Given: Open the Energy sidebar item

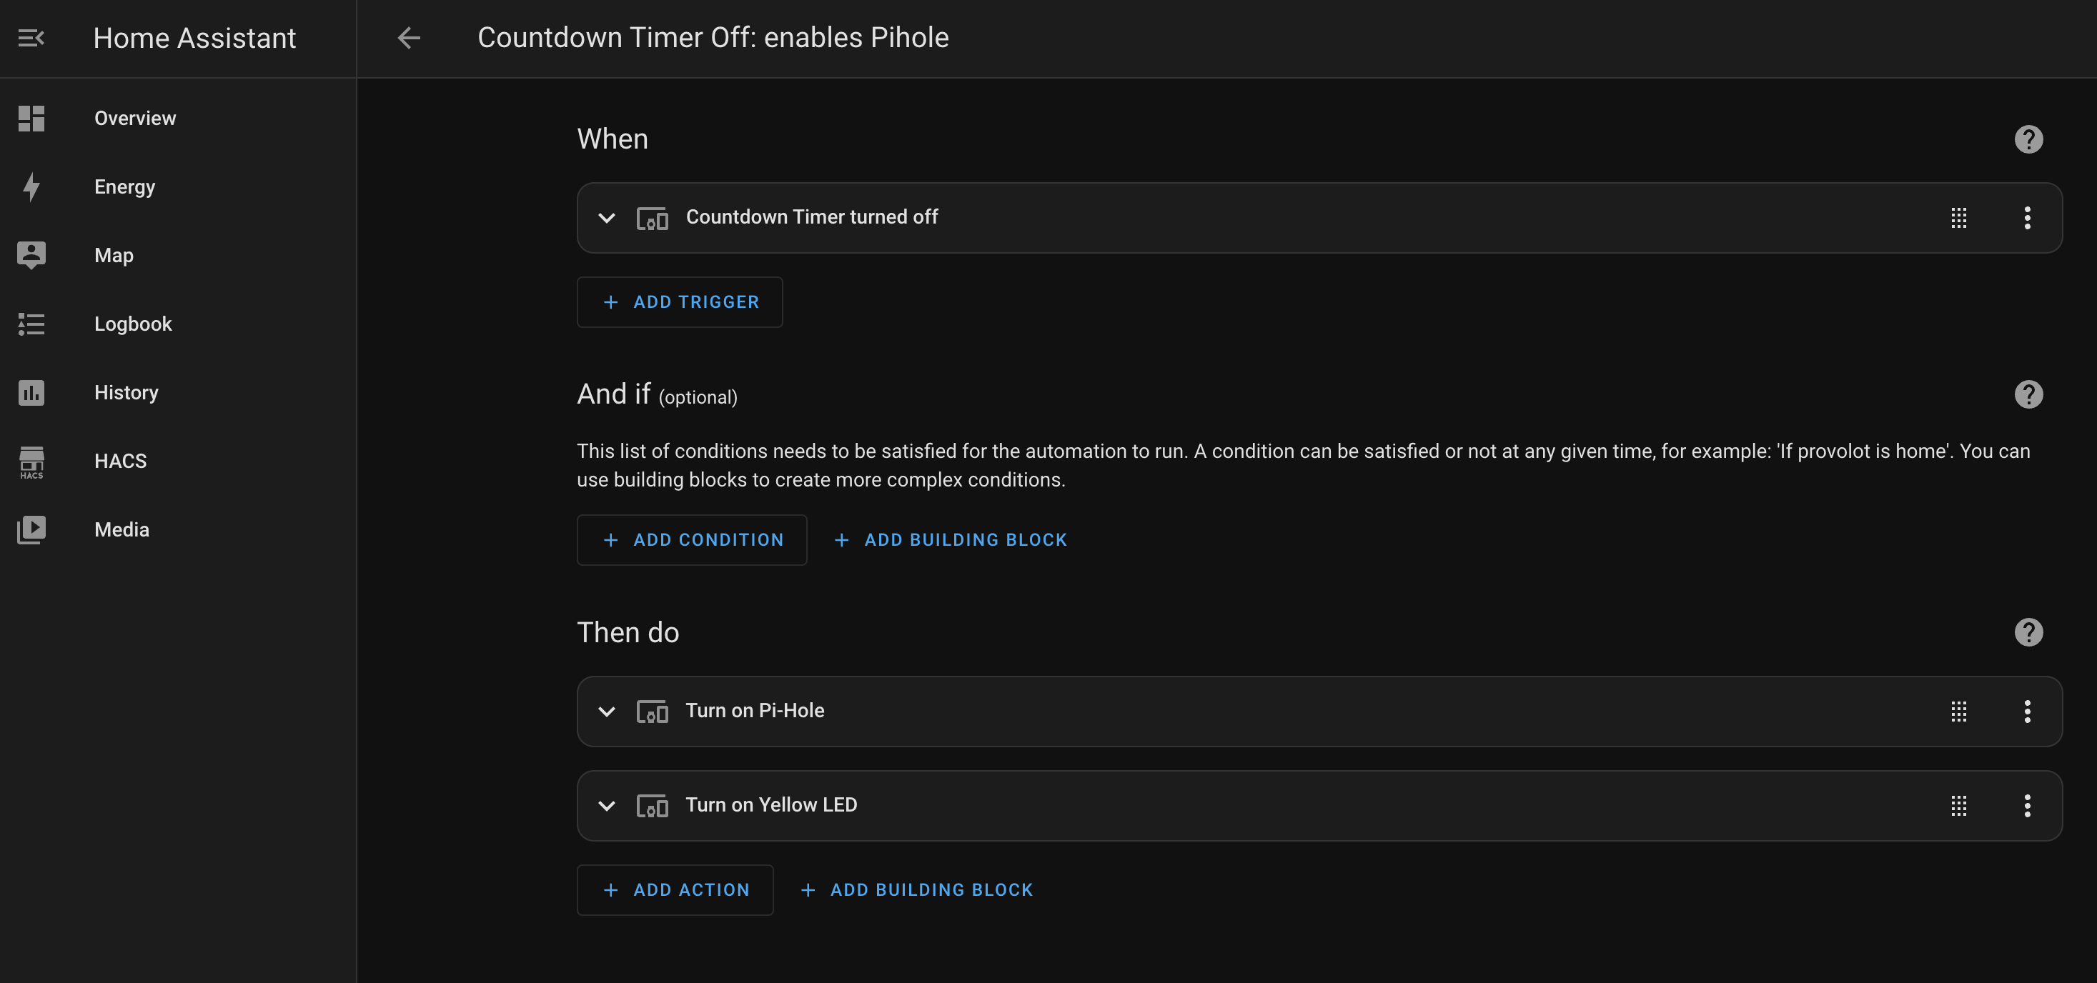Looking at the screenshot, I should click(124, 187).
